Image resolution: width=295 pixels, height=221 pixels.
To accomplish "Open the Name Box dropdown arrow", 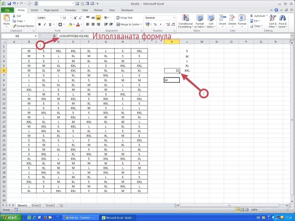I will pos(35,36).
